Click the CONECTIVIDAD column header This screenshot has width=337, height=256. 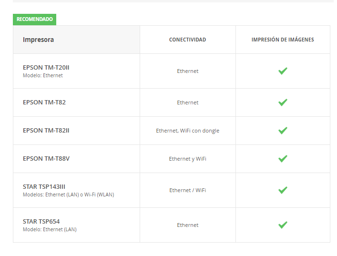(187, 40)
